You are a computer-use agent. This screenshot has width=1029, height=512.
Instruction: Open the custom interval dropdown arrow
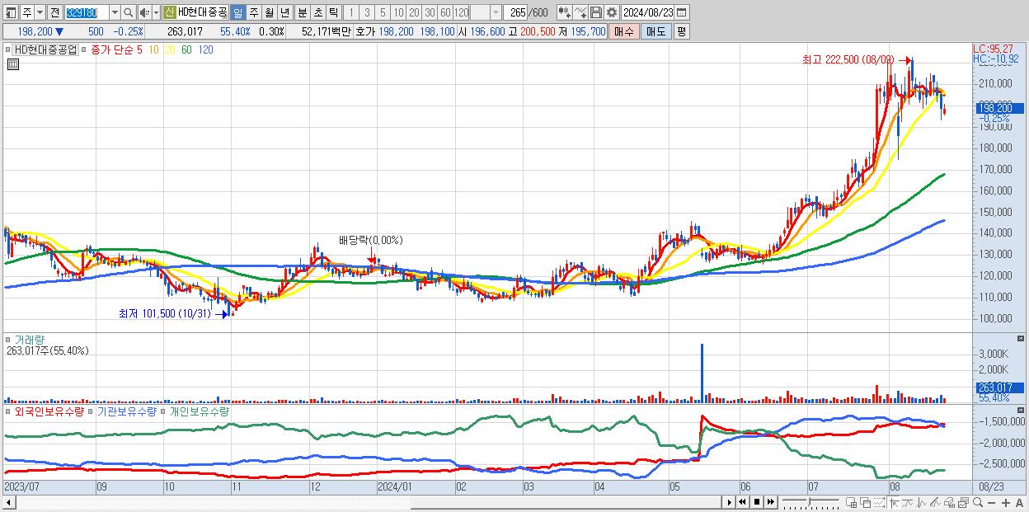(x=496, y=12)
